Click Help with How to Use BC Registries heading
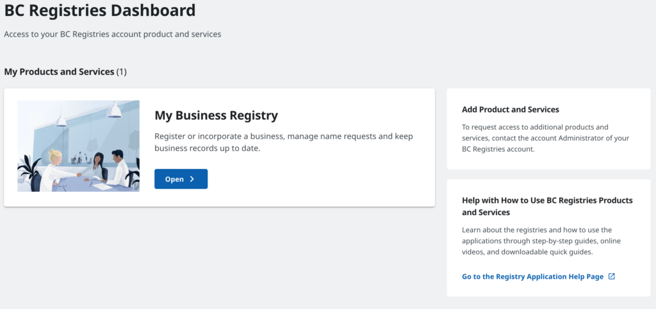Viewport: 656px width, 309px height. point(547,206)
